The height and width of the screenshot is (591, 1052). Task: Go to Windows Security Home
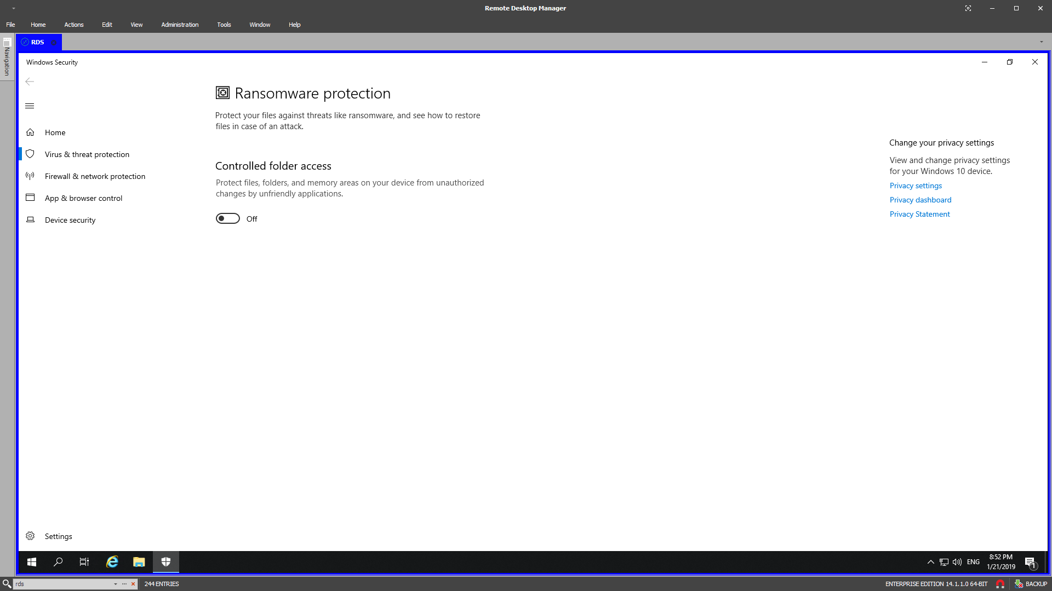(55, 132)
